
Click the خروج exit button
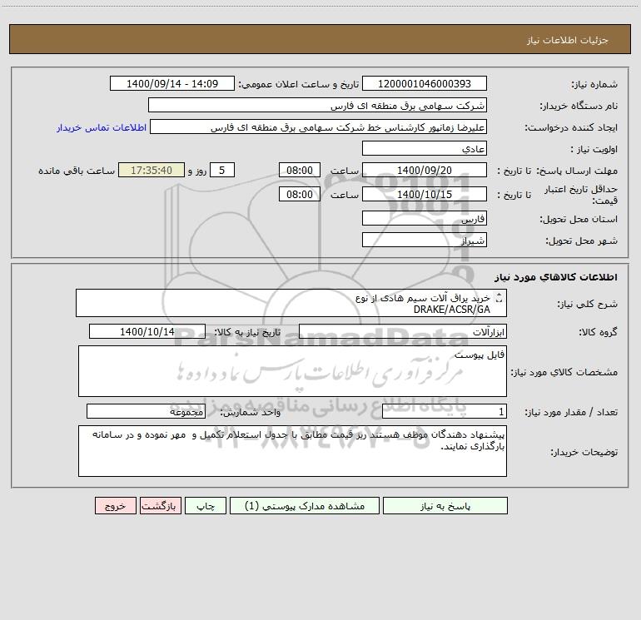pos(115,505)
